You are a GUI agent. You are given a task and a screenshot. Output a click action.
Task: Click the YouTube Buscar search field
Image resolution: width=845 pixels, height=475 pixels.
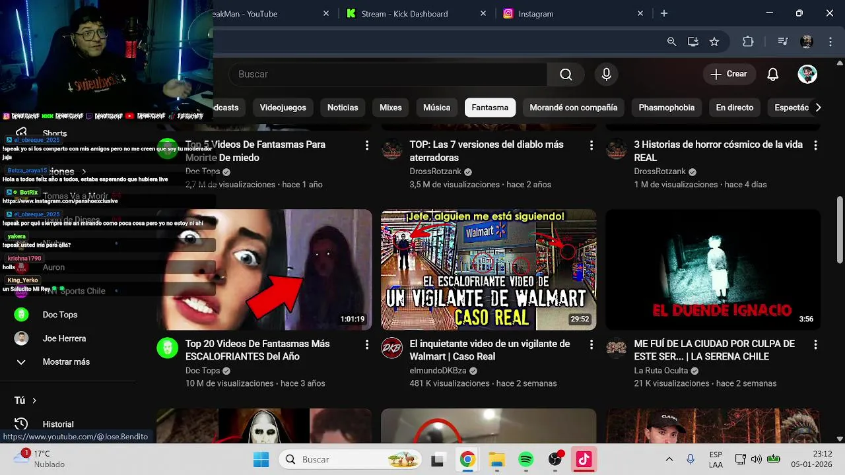click(x=388, y=75)
